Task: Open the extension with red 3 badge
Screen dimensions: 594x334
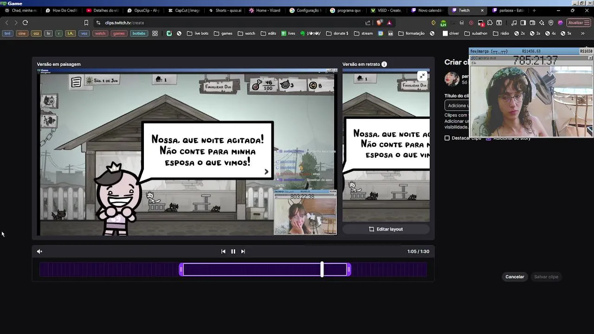Action: (481, 23)
